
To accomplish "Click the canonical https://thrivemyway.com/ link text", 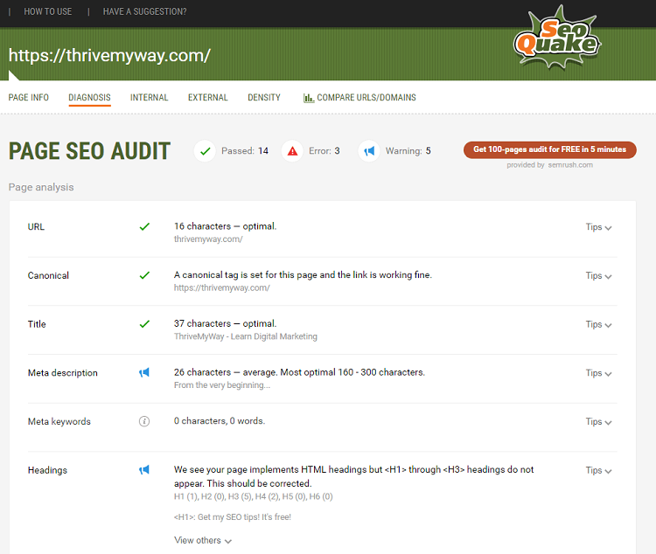I will [x=222, y=287].
